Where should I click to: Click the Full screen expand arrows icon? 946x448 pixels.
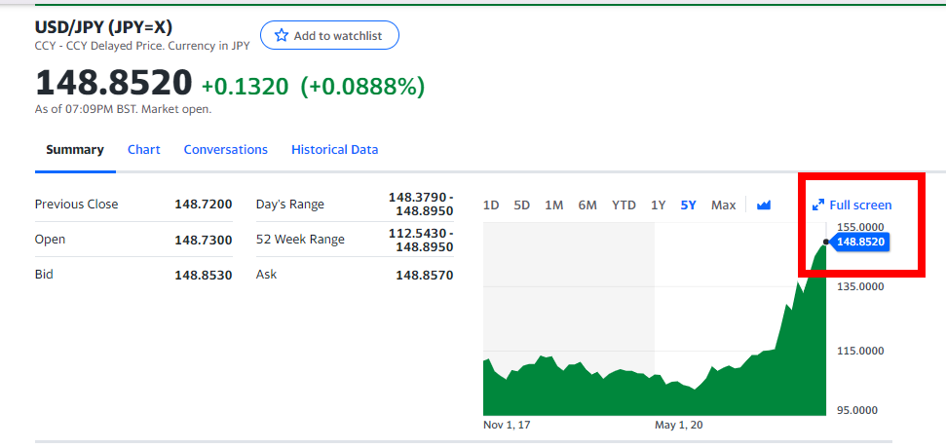[x=818, y=205]
